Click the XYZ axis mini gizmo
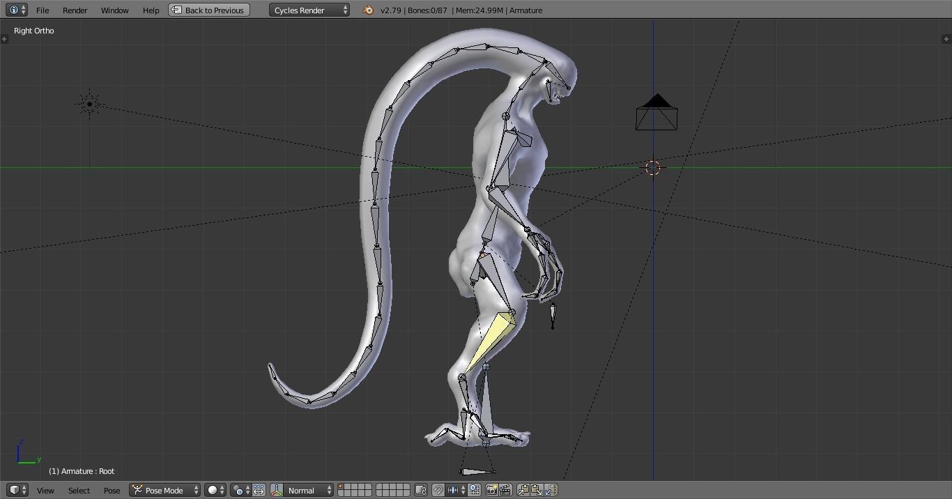Viewport: 952px width, 499px height. [28, 452]
